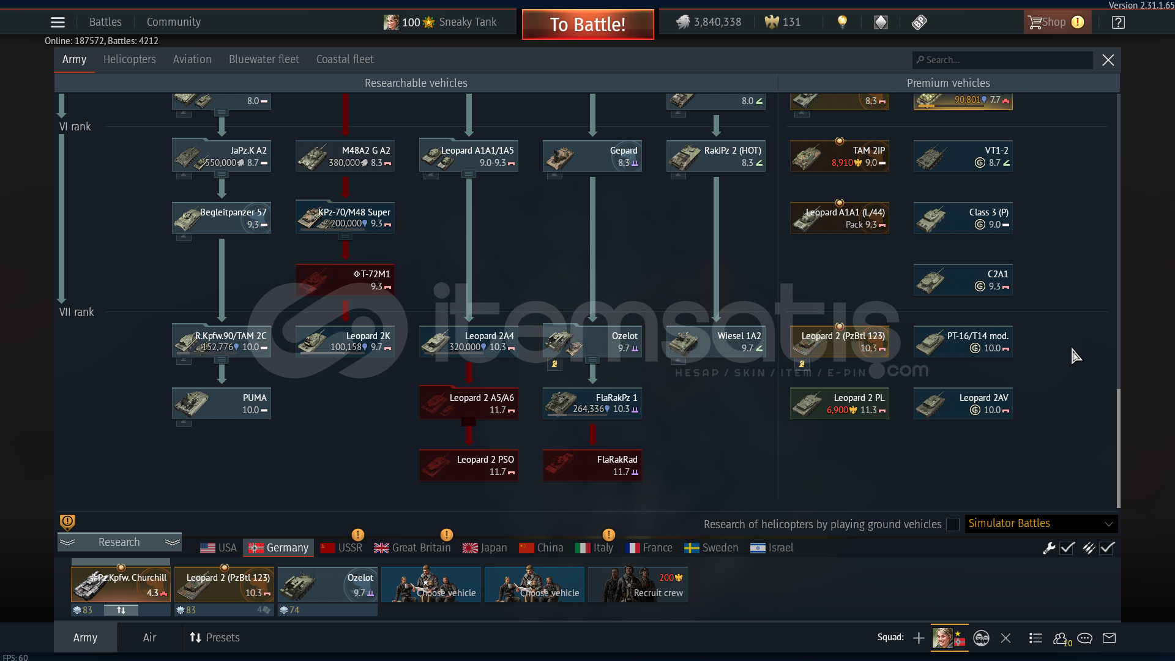Image resolution: width=1175 pixels, height=661 pixels.
Task: Expand the Ozelot vehicle group
Action: (592, 360)
